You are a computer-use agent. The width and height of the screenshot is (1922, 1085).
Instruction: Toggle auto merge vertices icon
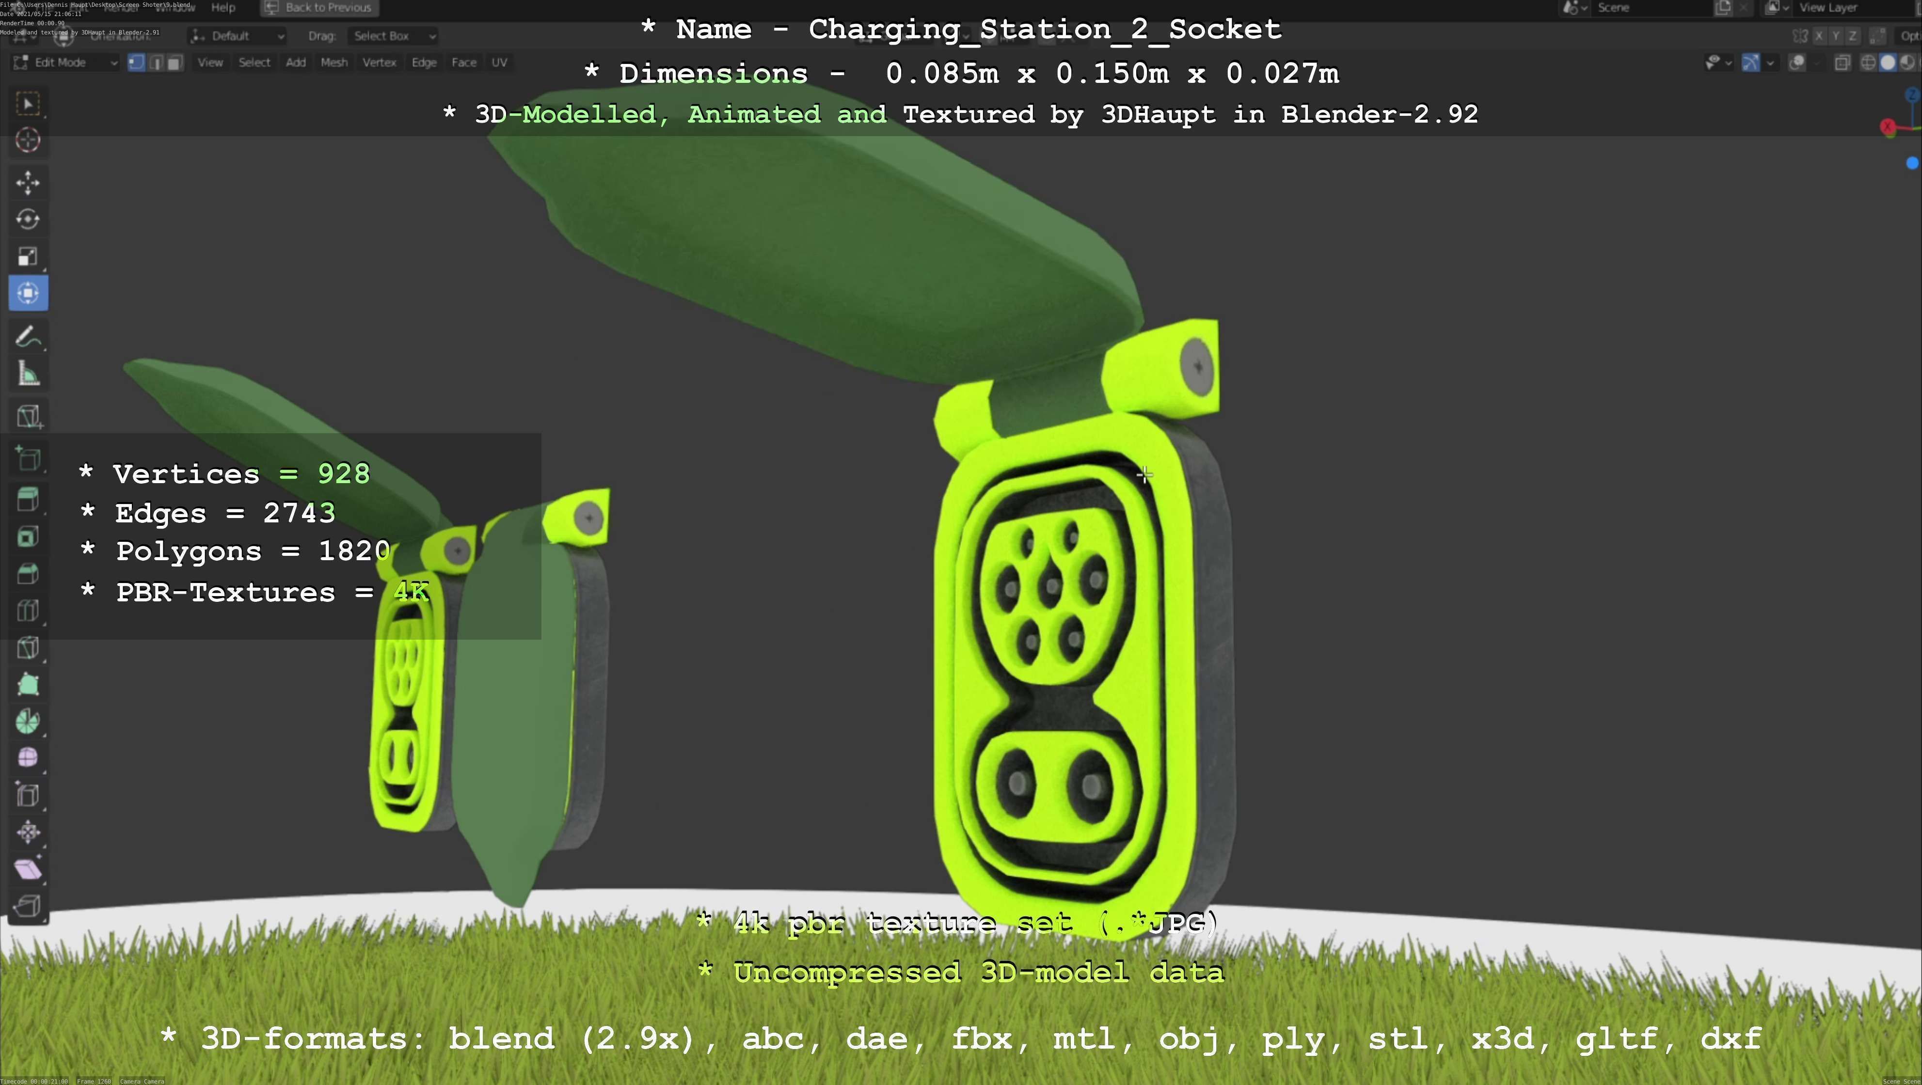tap(1878, 36)
